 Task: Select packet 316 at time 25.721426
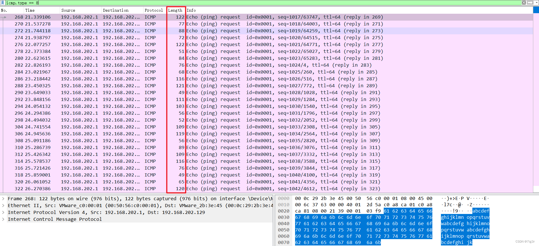266,168
